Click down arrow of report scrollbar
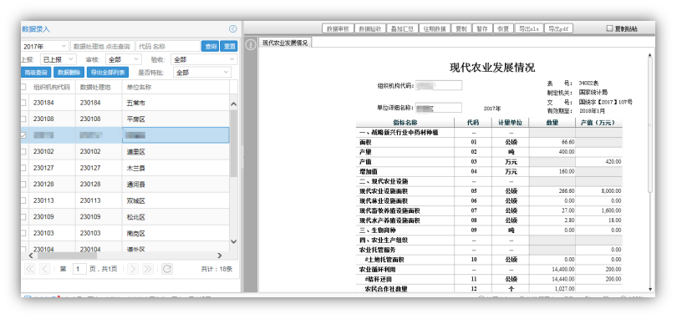This screenshot has height=319, width=677. pos(650,289)
